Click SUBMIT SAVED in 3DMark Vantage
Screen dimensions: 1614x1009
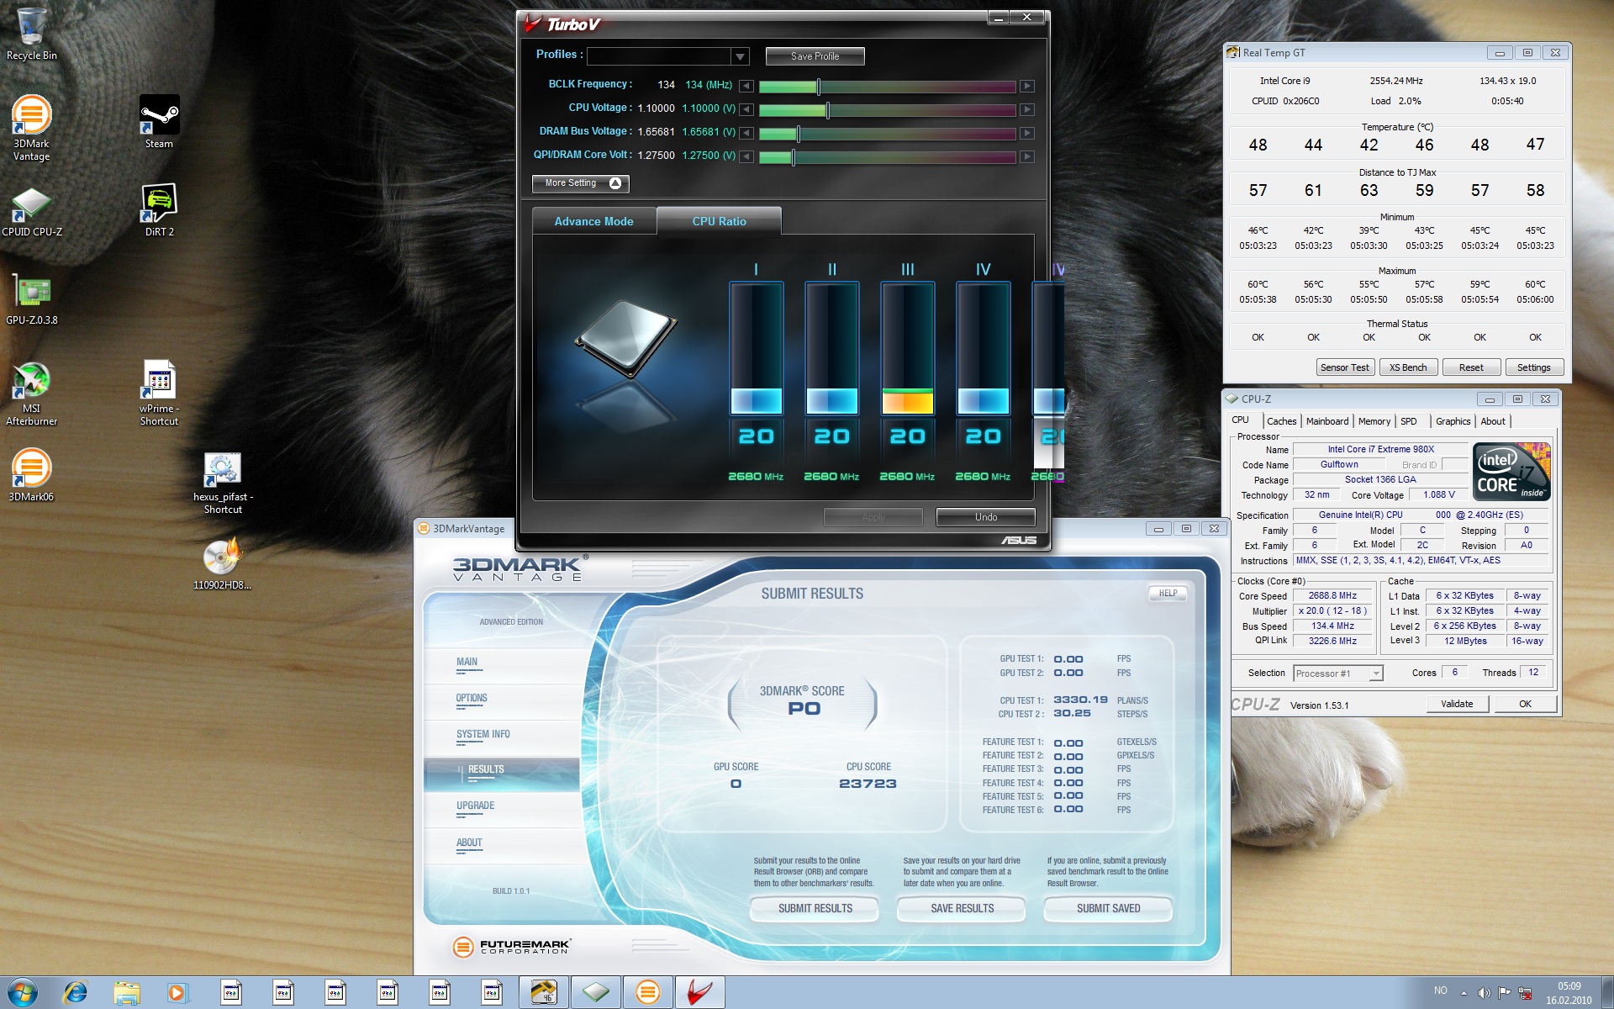click(1108, 909)
